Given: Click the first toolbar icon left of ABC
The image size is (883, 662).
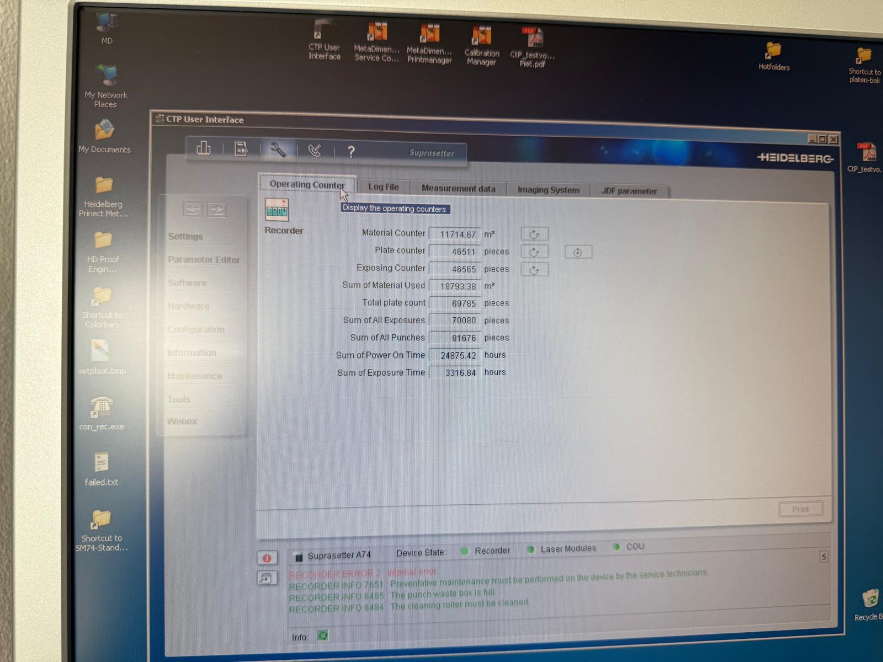Looking at the screenshot, I should (x=204, y=148).
